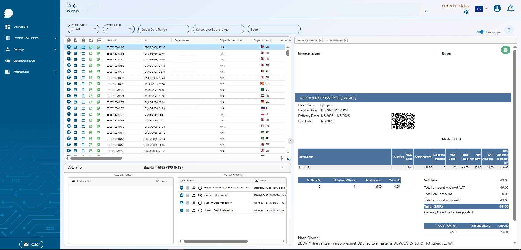The image size is (521, 250).
Task: Click the Refer button
Action: pyautogui.click(x=31, y=244)
